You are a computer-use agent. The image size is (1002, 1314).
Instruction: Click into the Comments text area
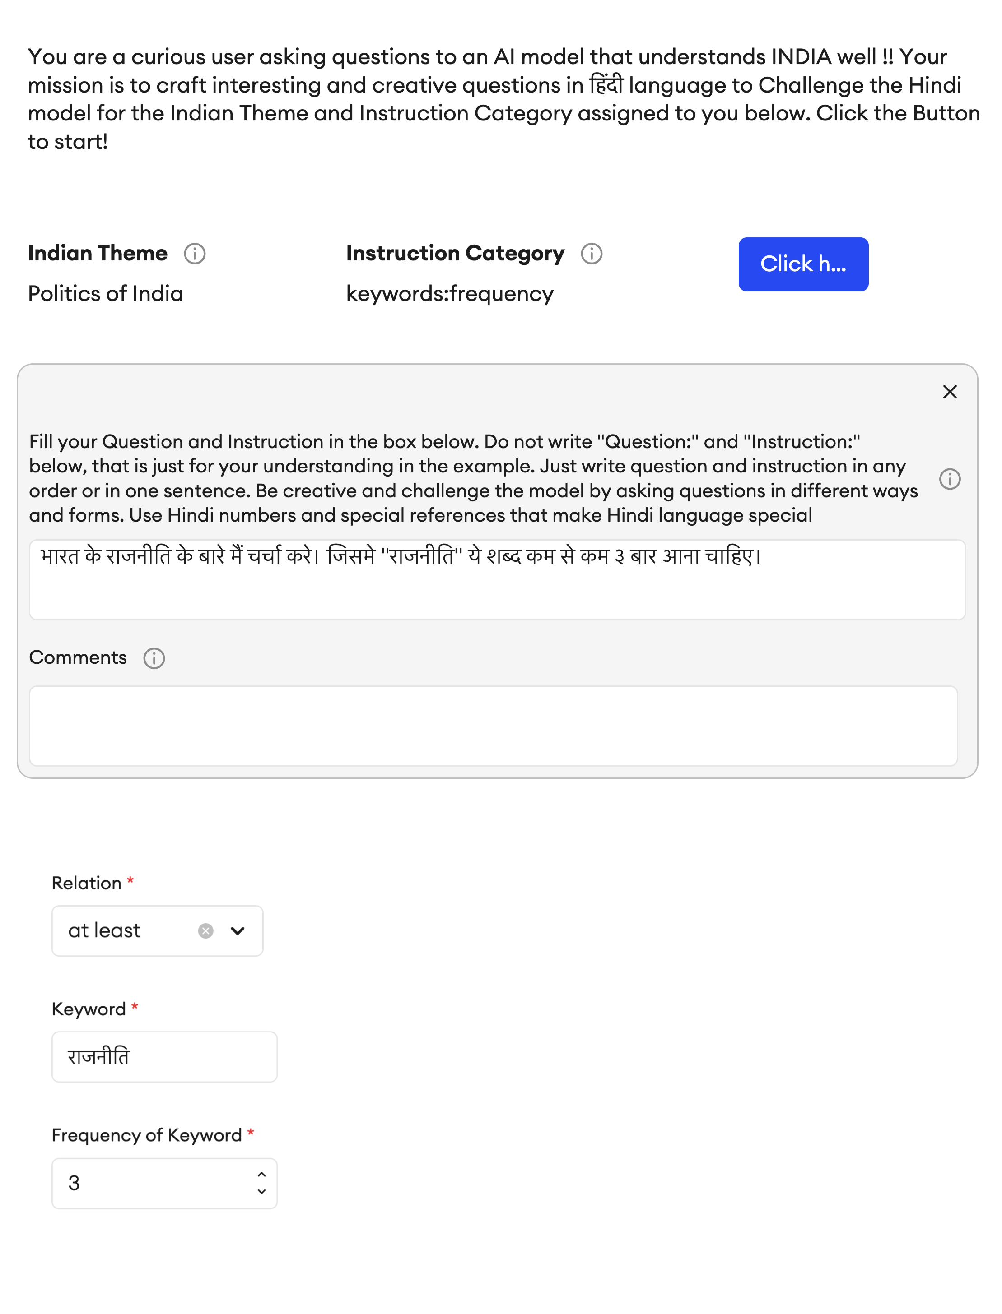(493, 725)
